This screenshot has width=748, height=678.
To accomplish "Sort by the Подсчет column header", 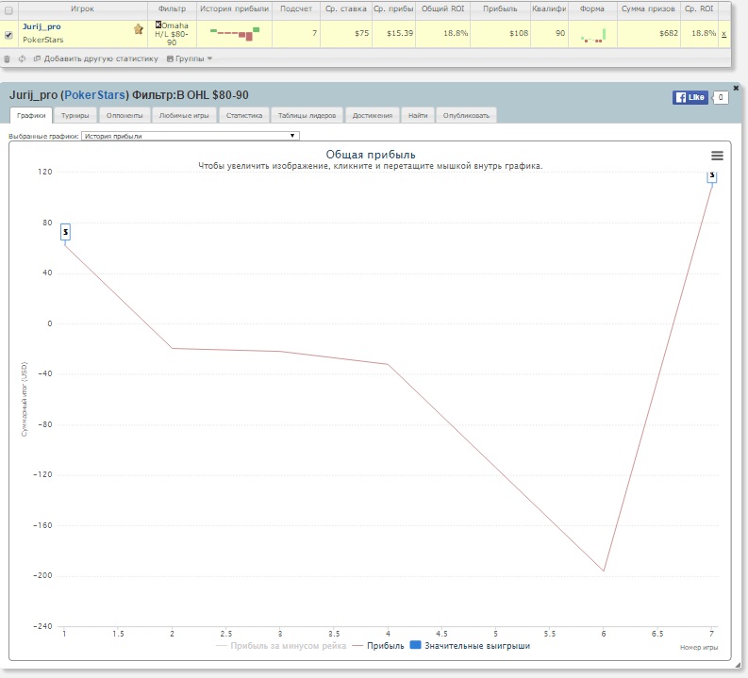I will tap(296, 8).
